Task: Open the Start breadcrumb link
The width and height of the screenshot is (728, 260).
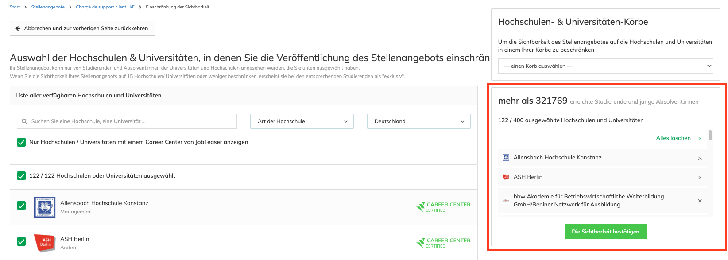Action: click(x=15, y=7)
